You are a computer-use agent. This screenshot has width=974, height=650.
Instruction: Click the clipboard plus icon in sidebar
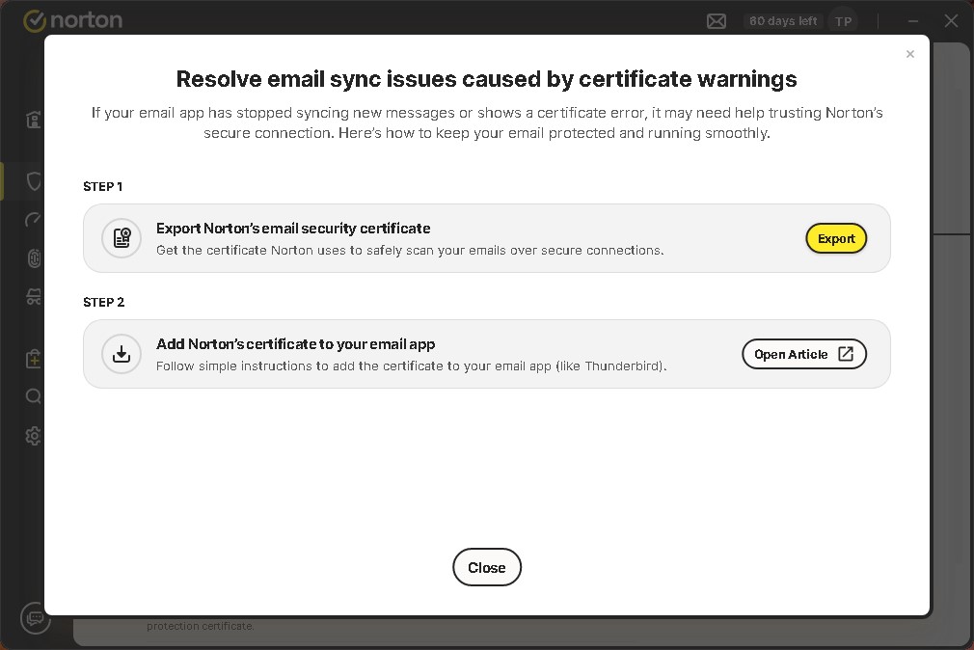point(34,359)
